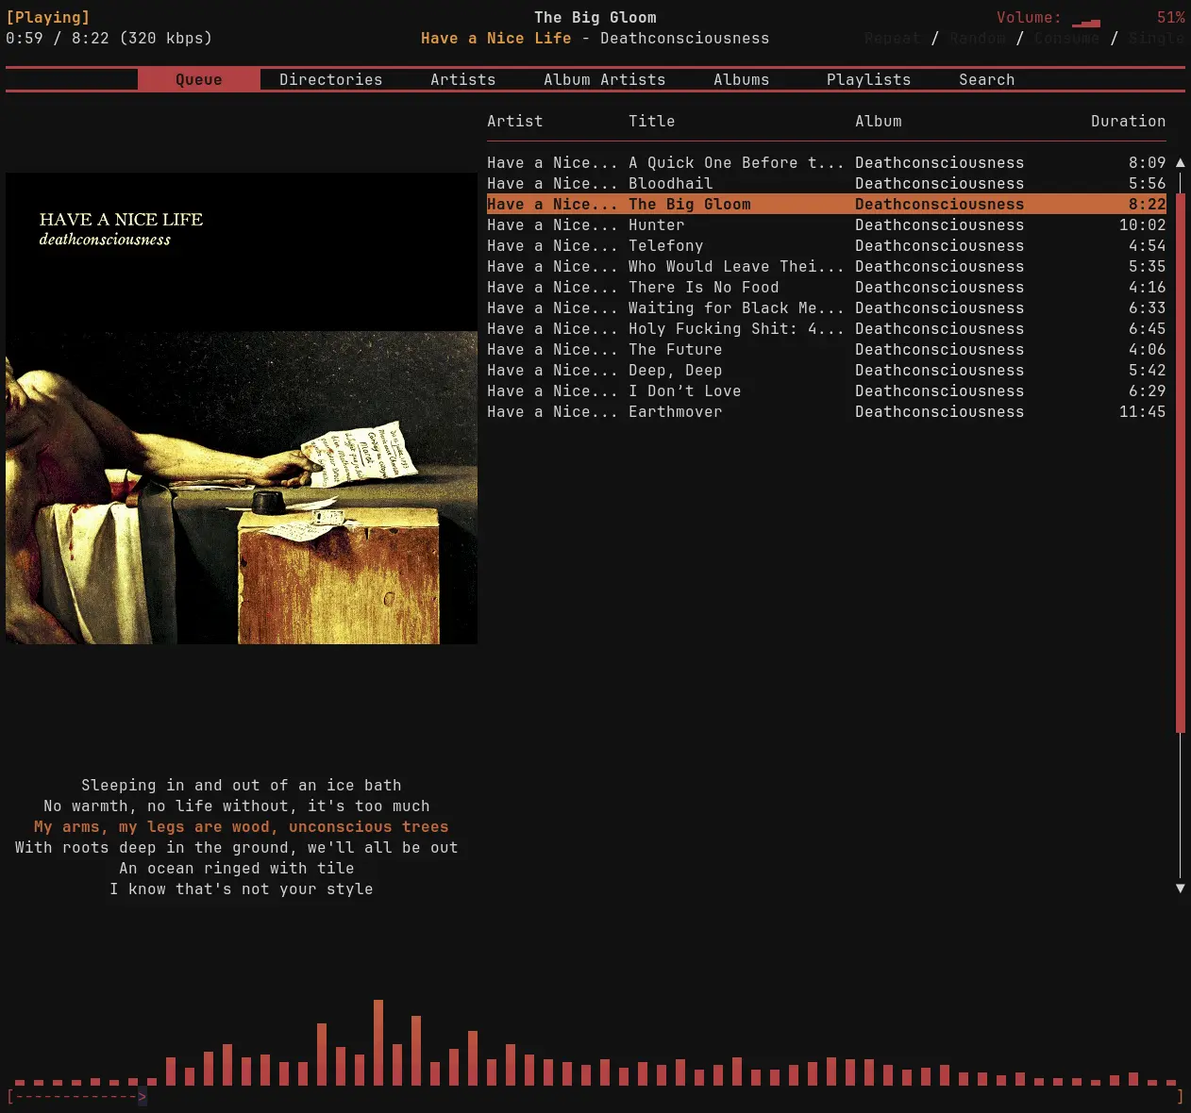
Task: Enable Random playback mode
Action: [x=978, y=38]
